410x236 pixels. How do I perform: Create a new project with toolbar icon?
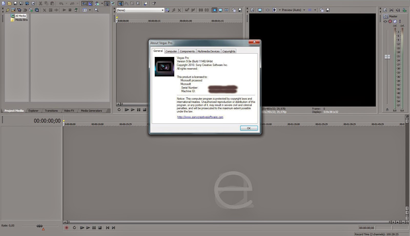3,3
